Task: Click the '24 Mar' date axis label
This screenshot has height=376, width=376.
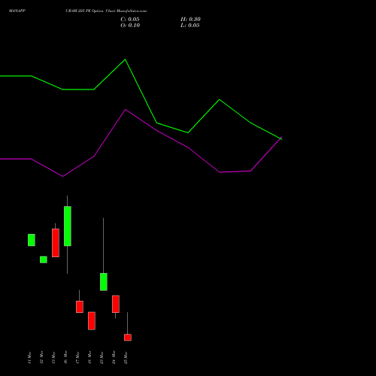Action: 114,358
